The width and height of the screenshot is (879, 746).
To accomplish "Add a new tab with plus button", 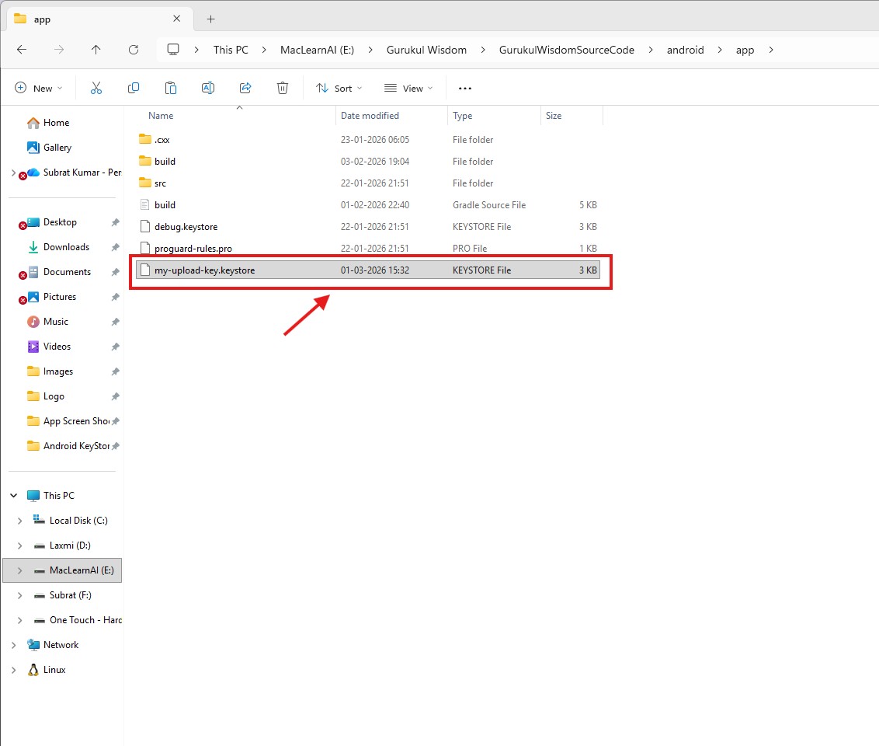I will click(210, 19).
